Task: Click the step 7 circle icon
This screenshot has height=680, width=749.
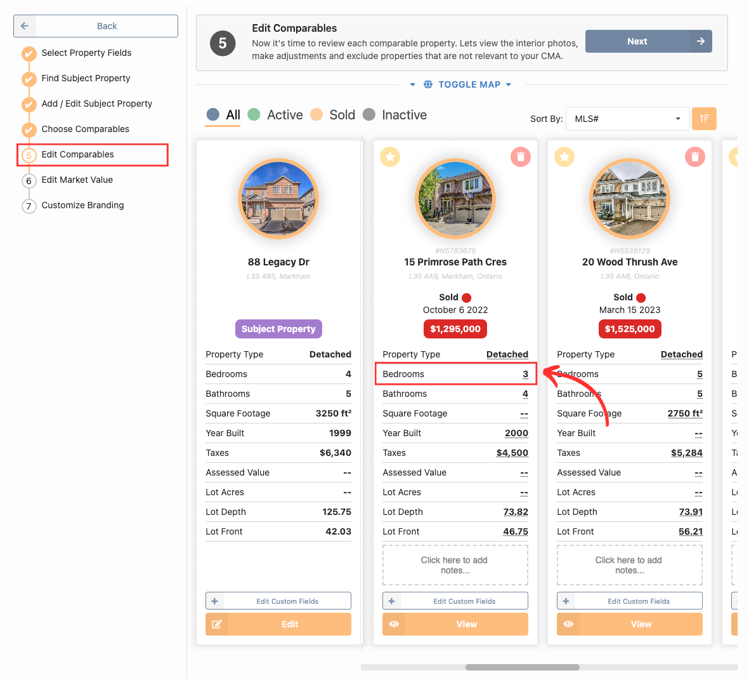Action: click(29, 206)
